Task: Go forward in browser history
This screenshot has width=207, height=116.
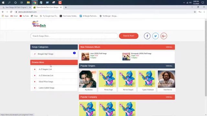Action: coord(7,12)
